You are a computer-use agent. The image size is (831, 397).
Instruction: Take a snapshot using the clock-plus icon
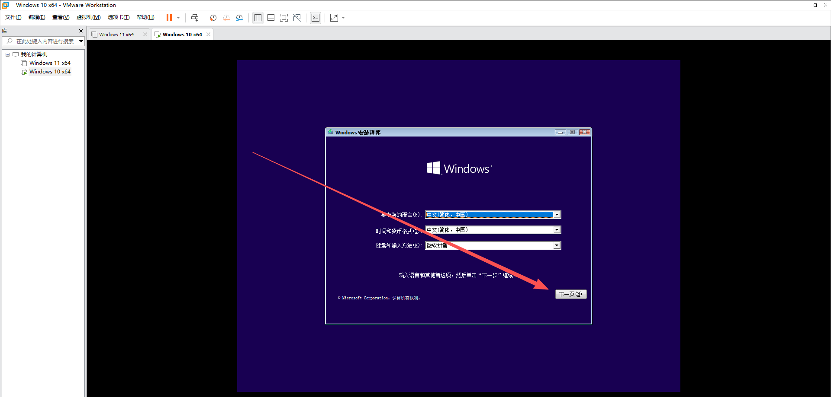(213, 18)
